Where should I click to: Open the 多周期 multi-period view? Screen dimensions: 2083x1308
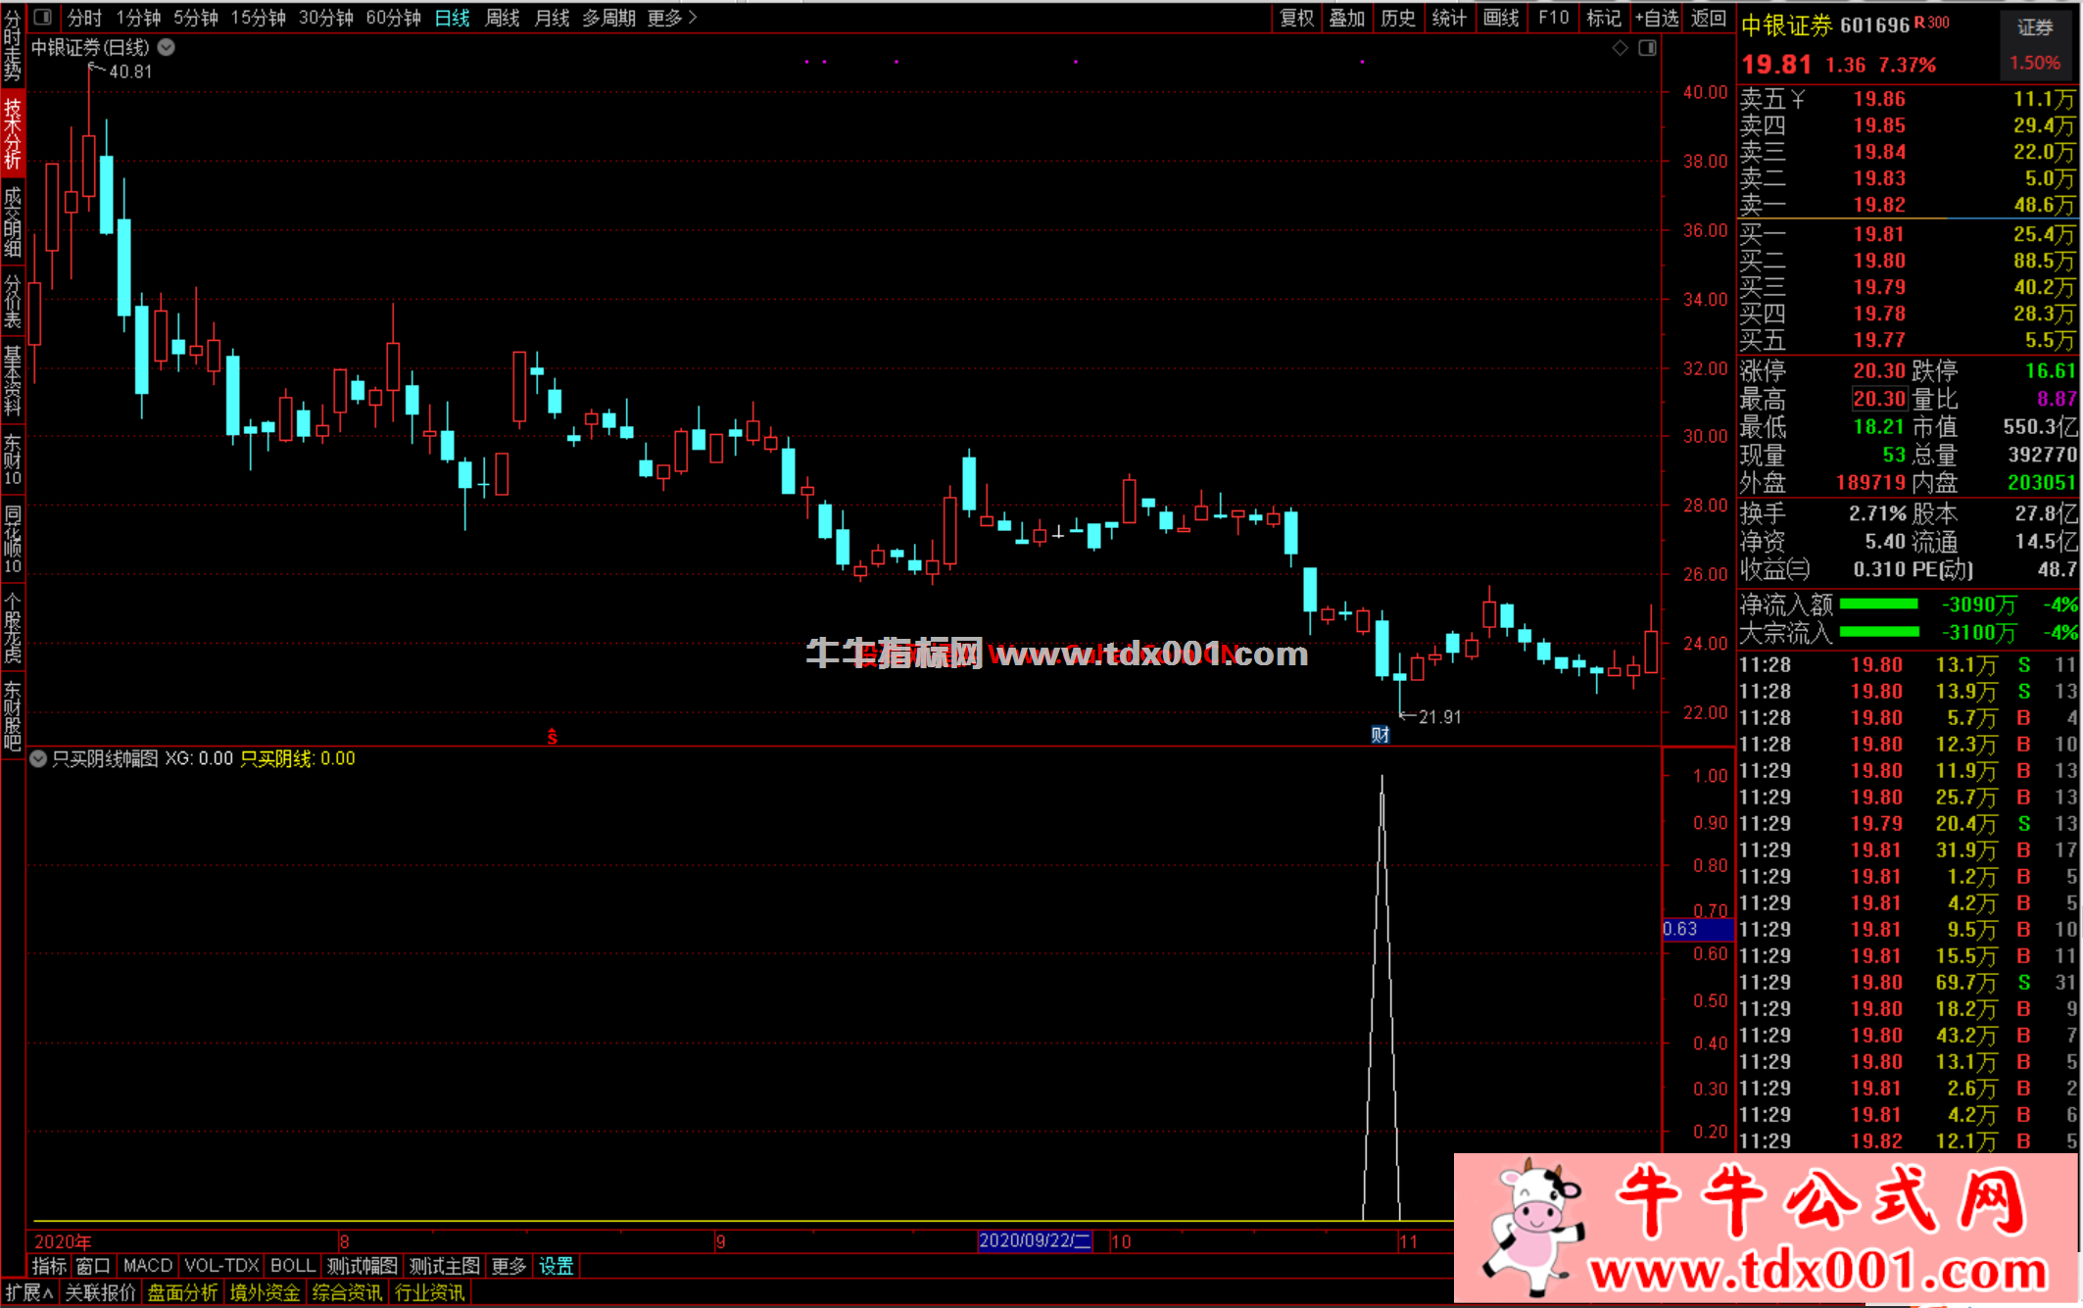[x=609, y=18]
